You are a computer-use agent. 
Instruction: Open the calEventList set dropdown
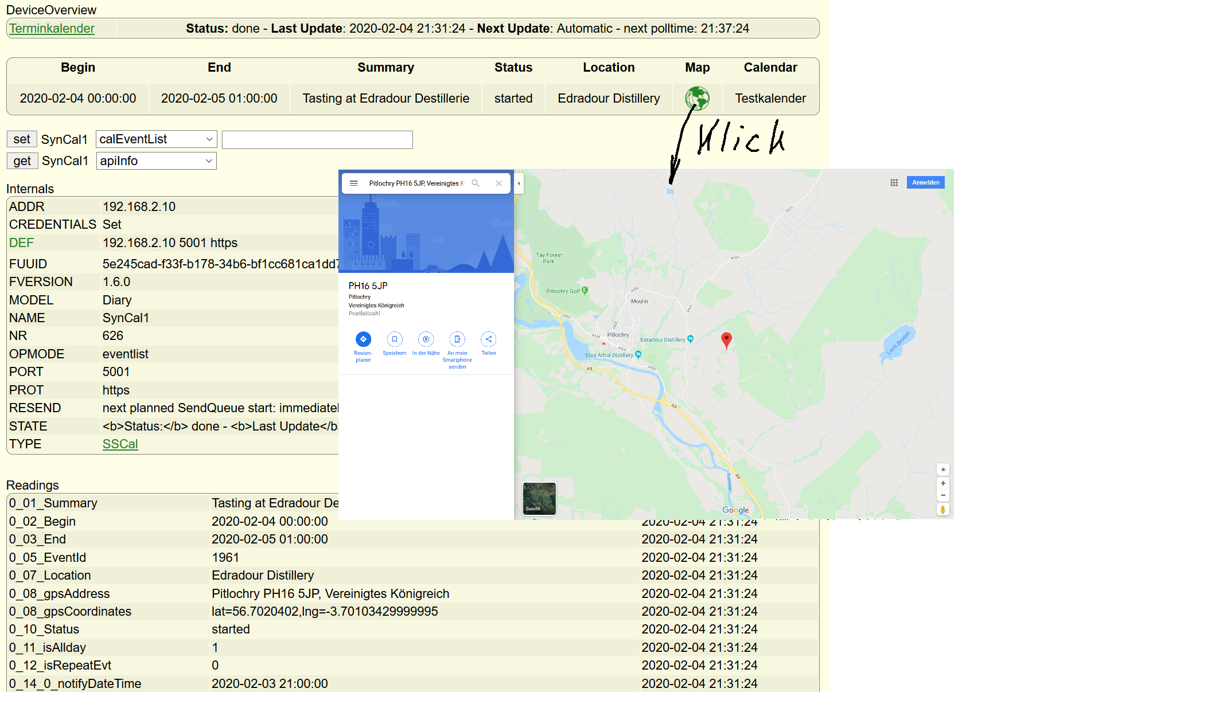(156, 139)
